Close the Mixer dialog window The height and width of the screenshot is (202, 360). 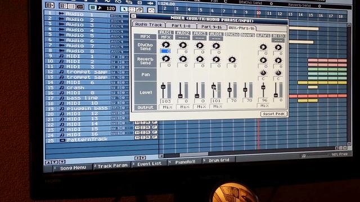133,16
